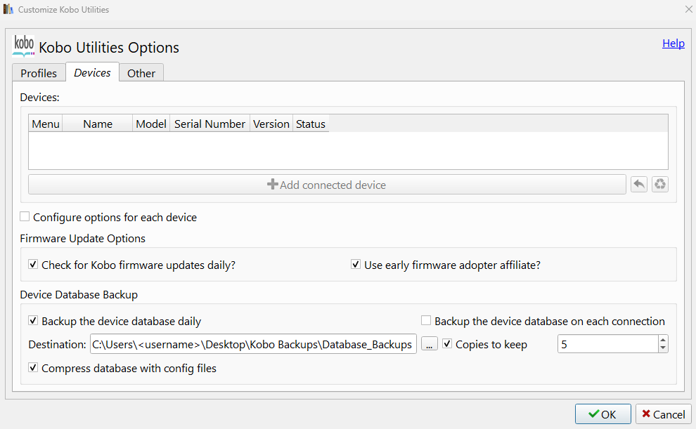Toggle Check for Kobo firmware updates daily
The height and width of the screenshot is (429, 696).
point(33,265)
